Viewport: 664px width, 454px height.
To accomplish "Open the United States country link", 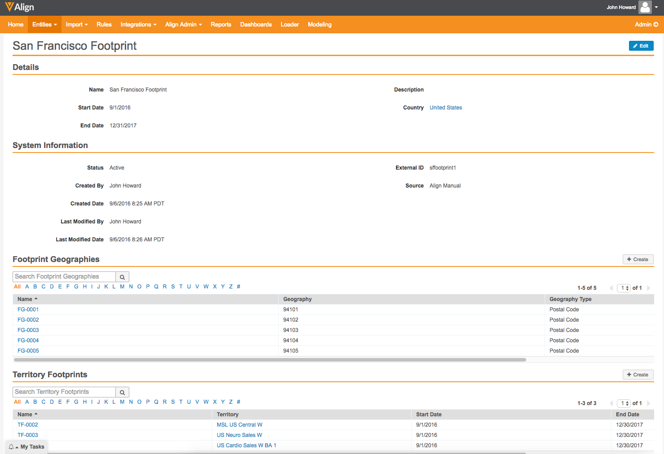I will point(445,108).
